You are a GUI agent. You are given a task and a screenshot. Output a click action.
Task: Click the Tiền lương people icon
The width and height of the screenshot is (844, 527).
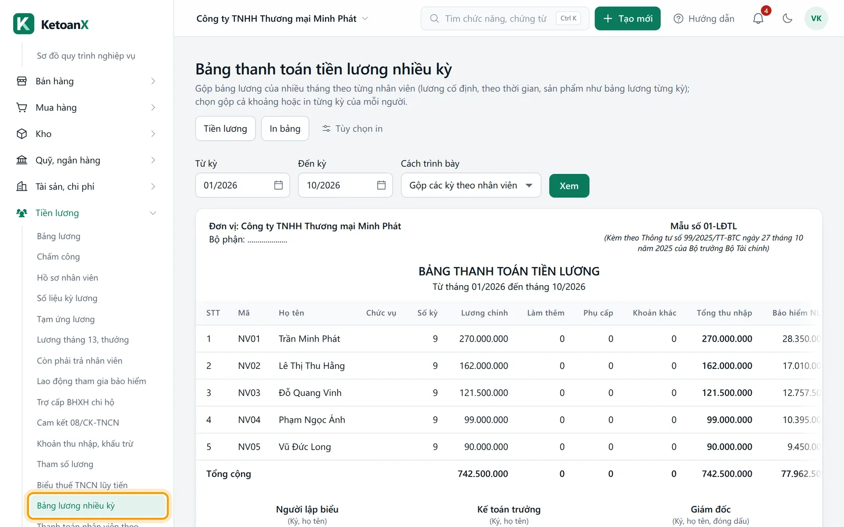pyautogui.click(x=22, y=213)
